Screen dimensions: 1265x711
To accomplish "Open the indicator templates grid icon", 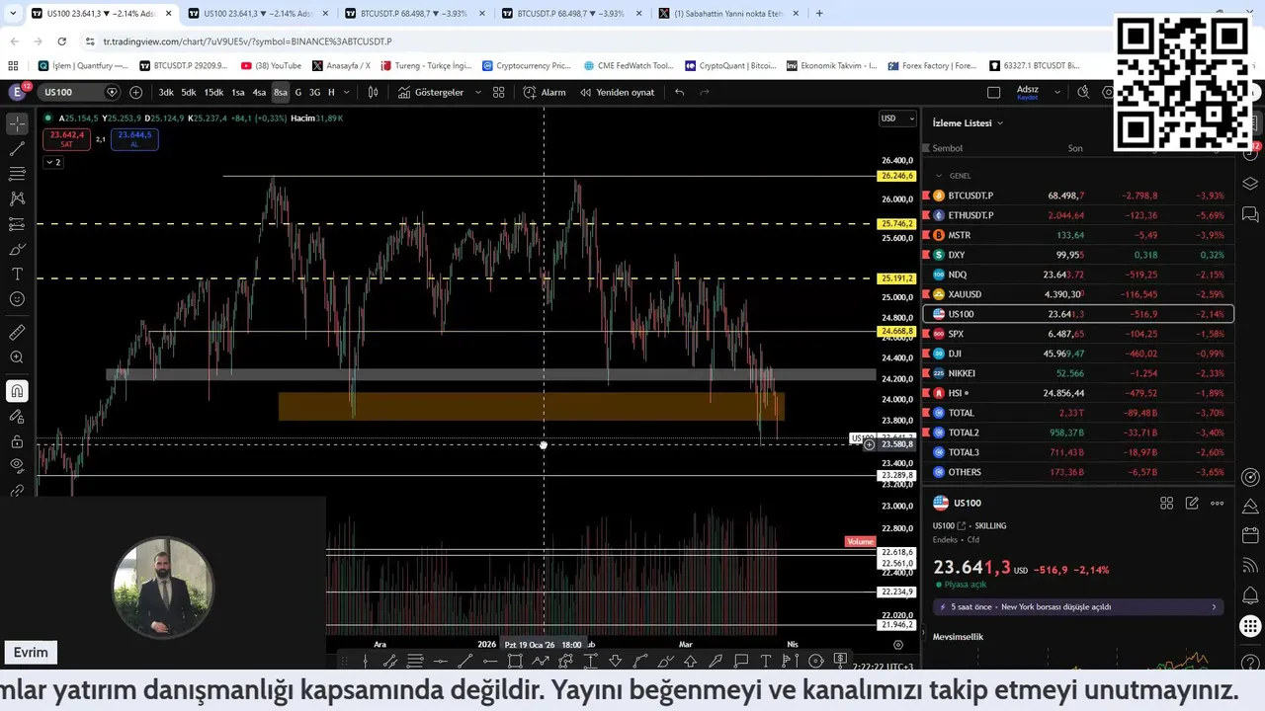I will pyautogui.click(x=499, y=92).
